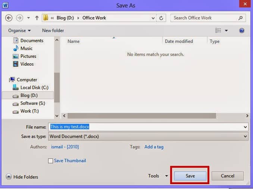Select Local Disk (C:) in sidebar
The image size is (253, 189).
[34, 88]
